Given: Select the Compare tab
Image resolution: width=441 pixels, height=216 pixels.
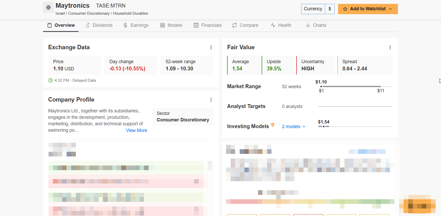Looking at the screenshot, I should (x=245, y=25).
